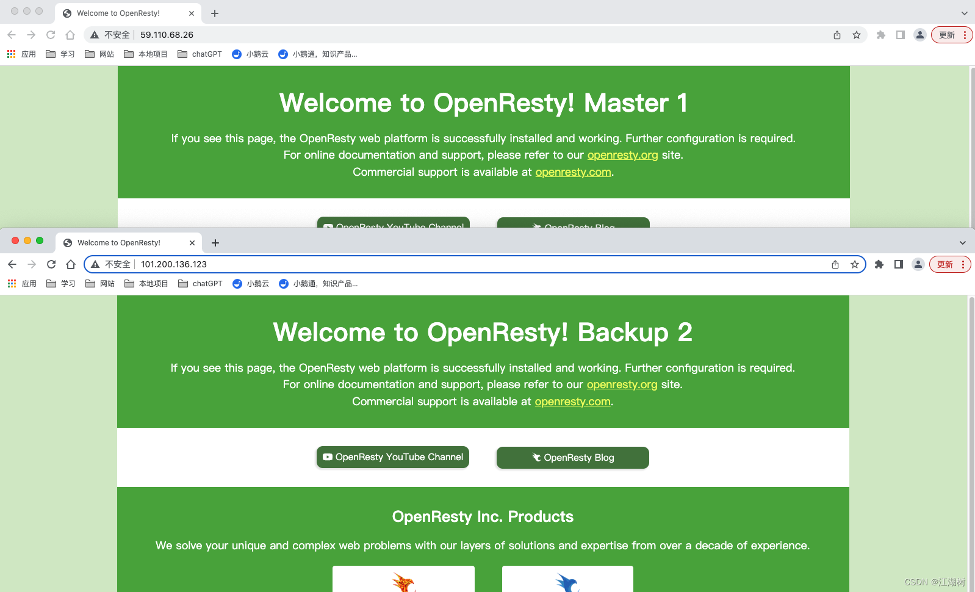Open 学习 bookmark folder in front window

tap(61, 284)
